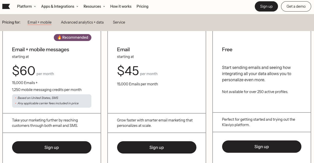
Task: Click the fire icon on Recommended badge
Action: (59, 37)
